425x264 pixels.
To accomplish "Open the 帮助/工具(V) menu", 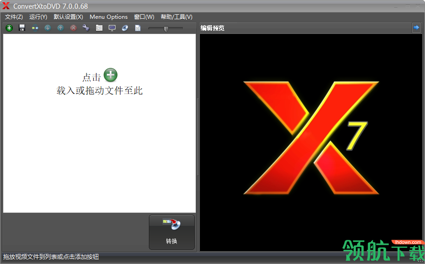I will coord(176,17).
